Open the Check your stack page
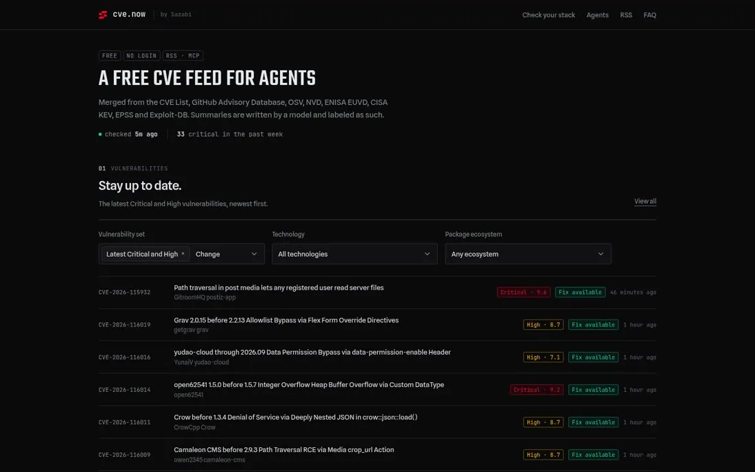Image resolution: width=755 pixels, height=472 pixels. [x=548, y=15]
